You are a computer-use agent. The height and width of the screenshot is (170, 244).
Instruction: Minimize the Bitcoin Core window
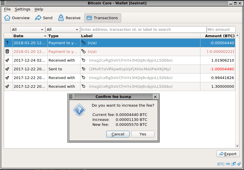[231, 3]
